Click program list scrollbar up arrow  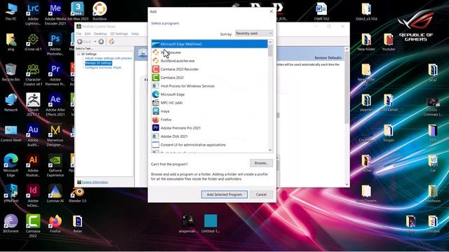pyautogui.click(x=270, y=43)
